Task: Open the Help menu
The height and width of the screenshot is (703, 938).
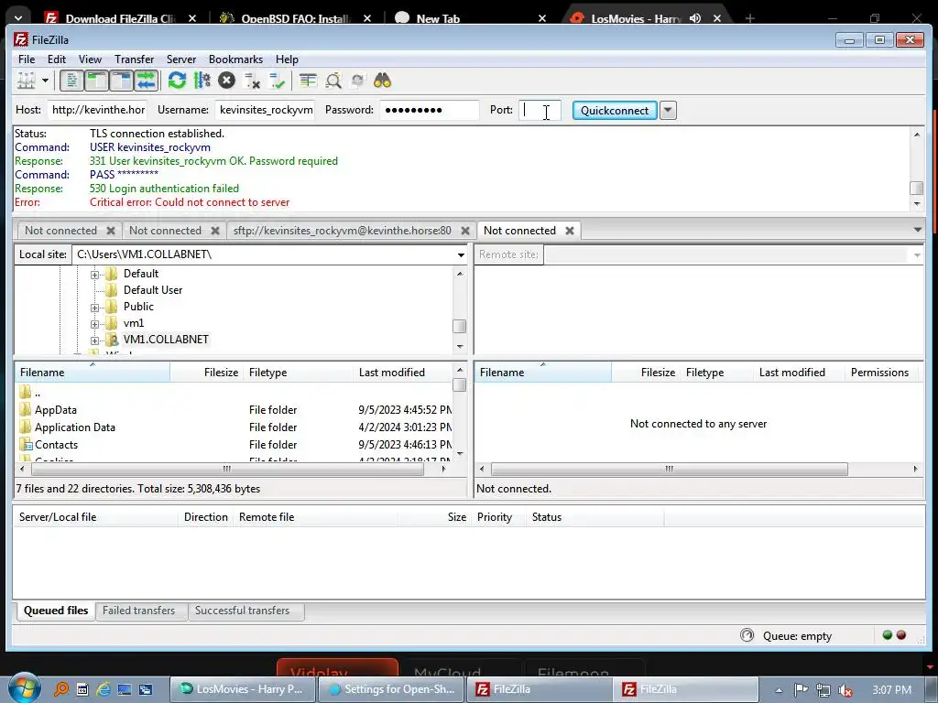Action: [x=287, y=59]
